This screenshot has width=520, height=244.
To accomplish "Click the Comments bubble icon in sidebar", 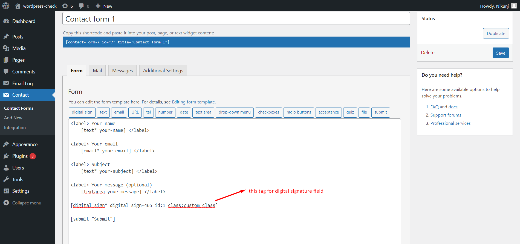I will point(6,72).
